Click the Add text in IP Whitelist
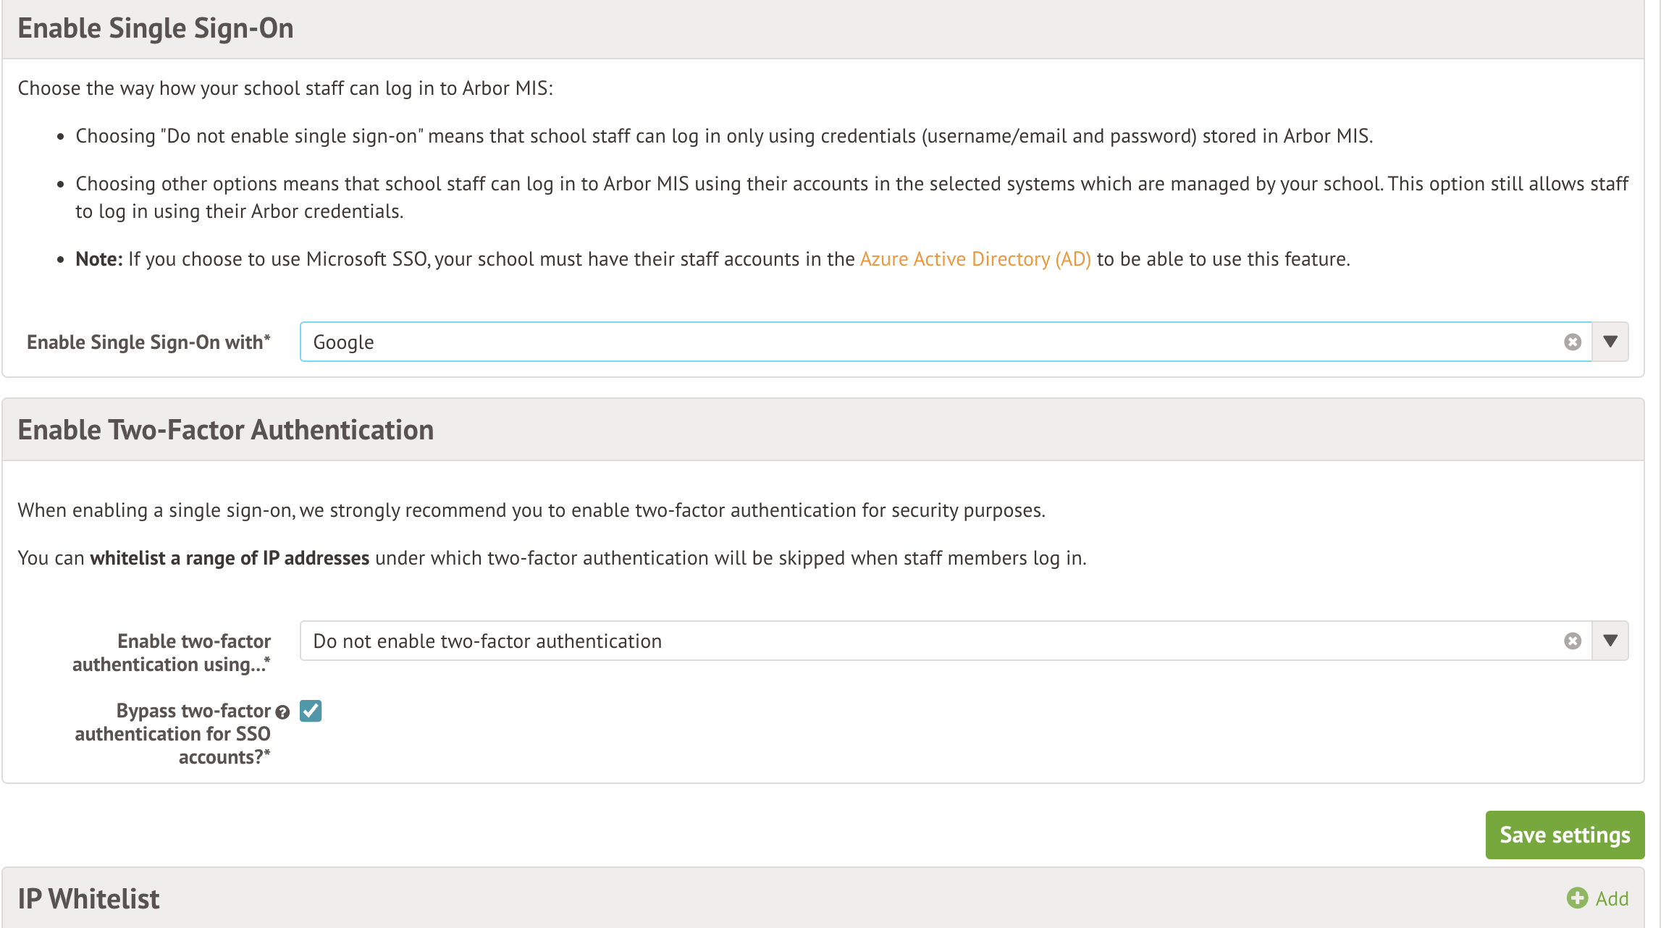Screen dimensions: 1661x928 [1612, 898]
